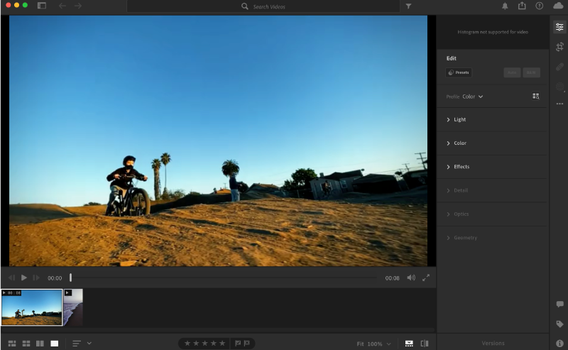Step back to previous frame
Image resolution: width=568 pixels, height=350 pixels.
[11, 278]
